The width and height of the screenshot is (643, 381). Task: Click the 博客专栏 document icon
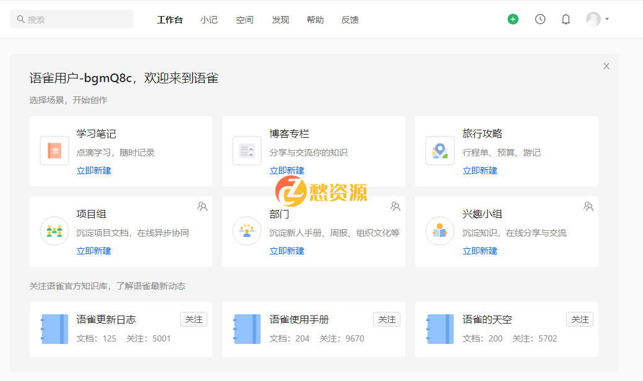coord(247,150)
